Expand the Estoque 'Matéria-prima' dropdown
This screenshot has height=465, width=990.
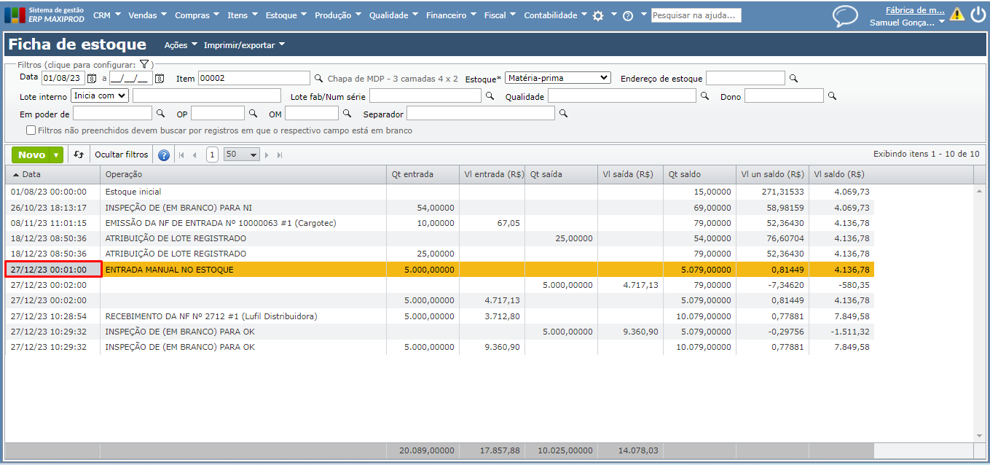point(557,78)
